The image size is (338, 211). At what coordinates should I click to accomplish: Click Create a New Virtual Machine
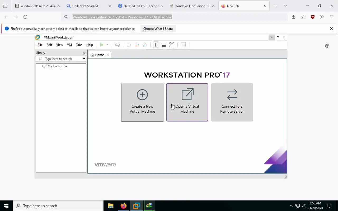click(x=142, y=102)
